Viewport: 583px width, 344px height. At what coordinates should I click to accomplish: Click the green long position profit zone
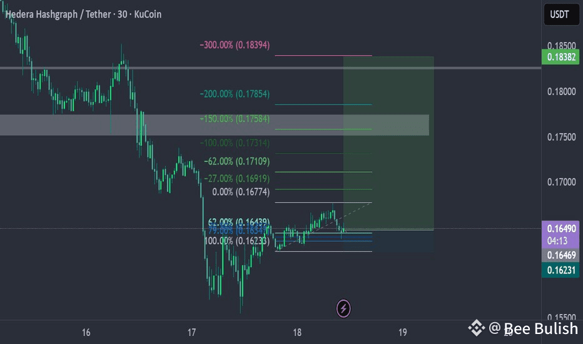[x=388, y=143]
